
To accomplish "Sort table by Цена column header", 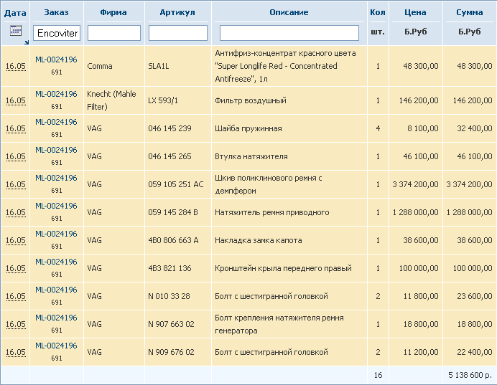I will click(x=415, y=12).
